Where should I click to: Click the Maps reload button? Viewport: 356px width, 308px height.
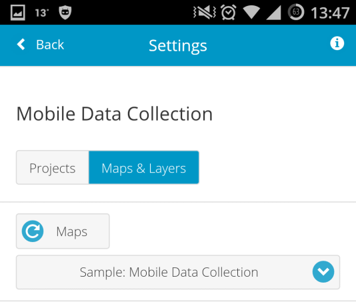coord(63,231)
